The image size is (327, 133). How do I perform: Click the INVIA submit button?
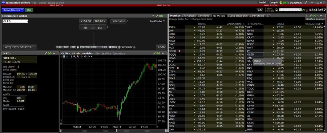(x=161, y=47)
